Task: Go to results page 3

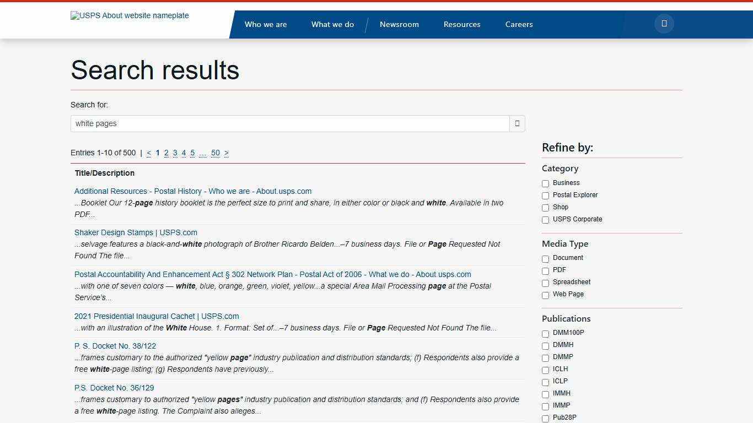Action: [x=175, y=153]
